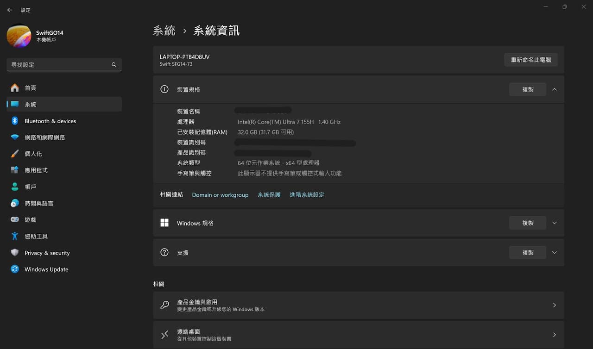The height and width of the screenshot is (349, 593).
Task: Copy device specs with 複製 in 裝置規格
Action: (528, 89)
